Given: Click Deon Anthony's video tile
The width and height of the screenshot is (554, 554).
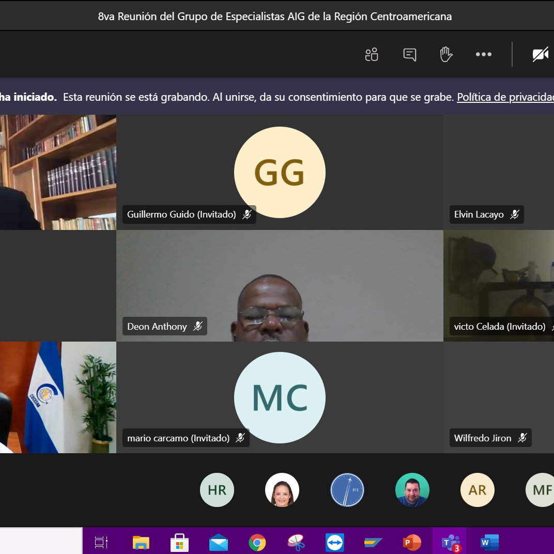Looking at the screenshot, I should coord(280,286).
